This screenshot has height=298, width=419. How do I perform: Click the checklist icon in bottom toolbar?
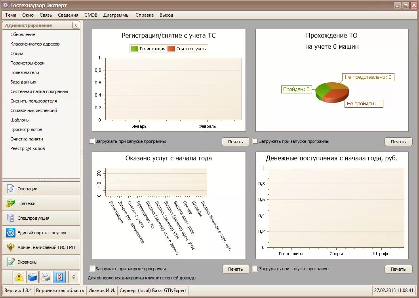(59, 277)
